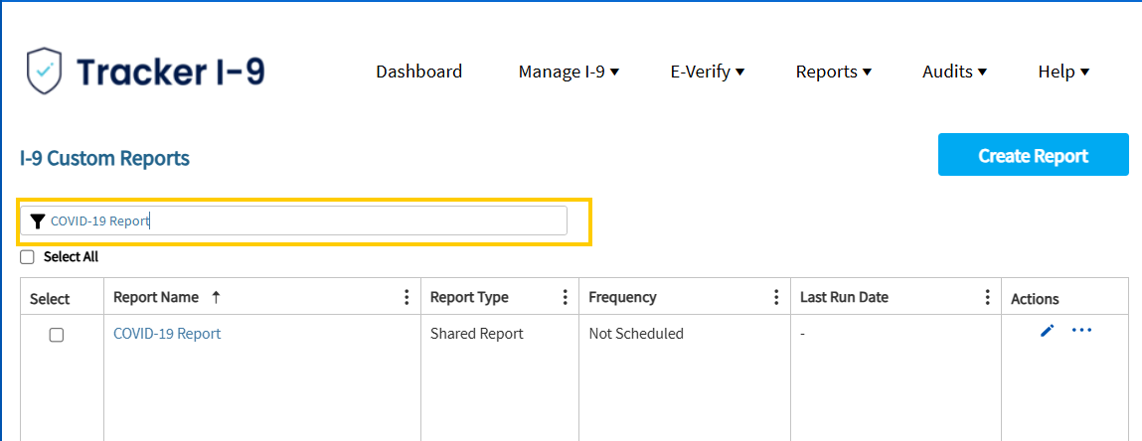
Task: Go to the Dashboard
Action: coord(418,73)
